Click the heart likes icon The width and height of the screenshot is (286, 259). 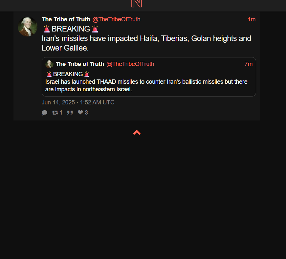80,112
